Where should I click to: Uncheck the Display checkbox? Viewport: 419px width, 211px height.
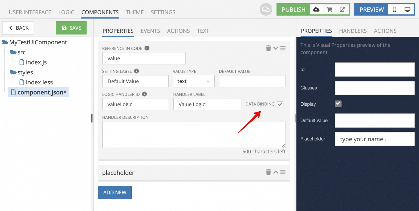(338, 104)
